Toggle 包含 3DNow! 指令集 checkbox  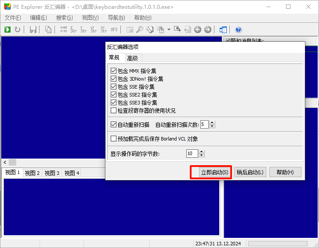point(113,79)
